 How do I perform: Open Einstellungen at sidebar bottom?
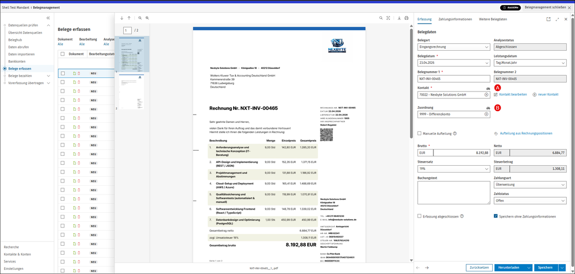click(x=14, y=268)
